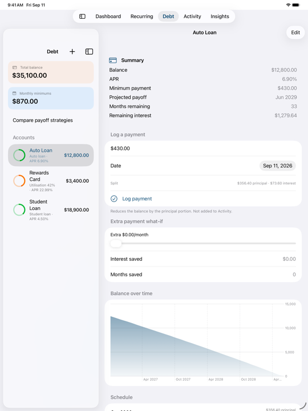Viewport: 308px width, 411px height.
Task: Click Auto Loan progress ring icon
Action: click(19, 155)
